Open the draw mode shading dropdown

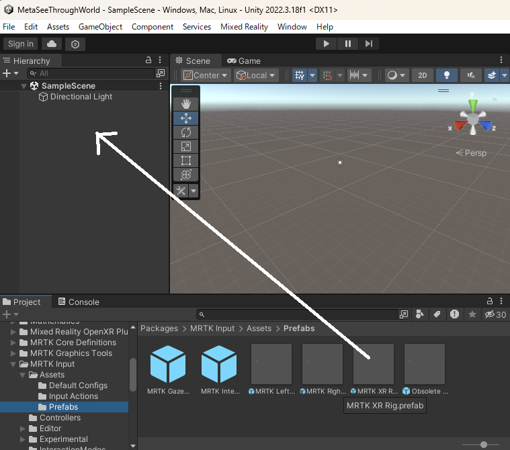click(x=396, y=75)
